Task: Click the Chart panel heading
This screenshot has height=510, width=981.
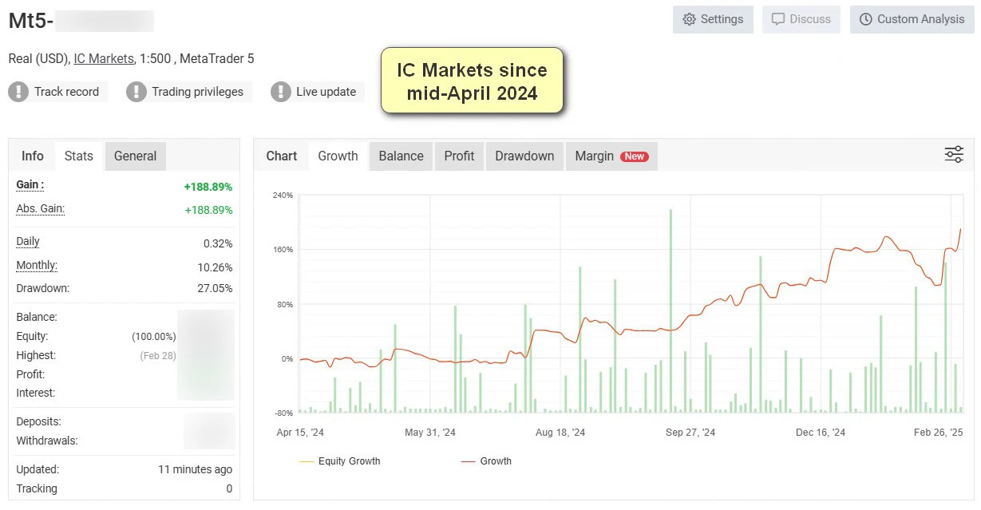Action: point(282,156)
